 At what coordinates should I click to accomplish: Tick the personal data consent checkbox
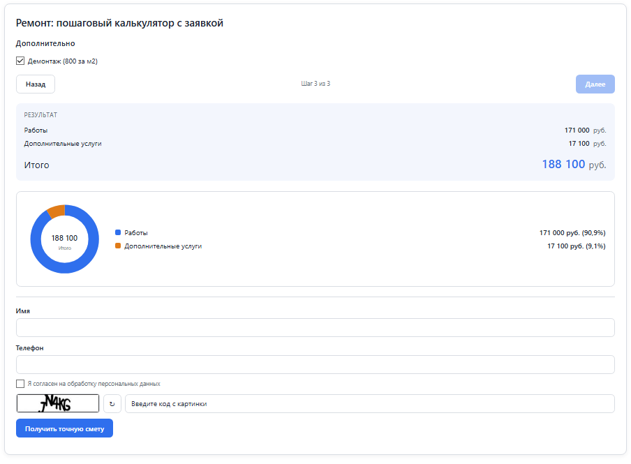point(20,384)
